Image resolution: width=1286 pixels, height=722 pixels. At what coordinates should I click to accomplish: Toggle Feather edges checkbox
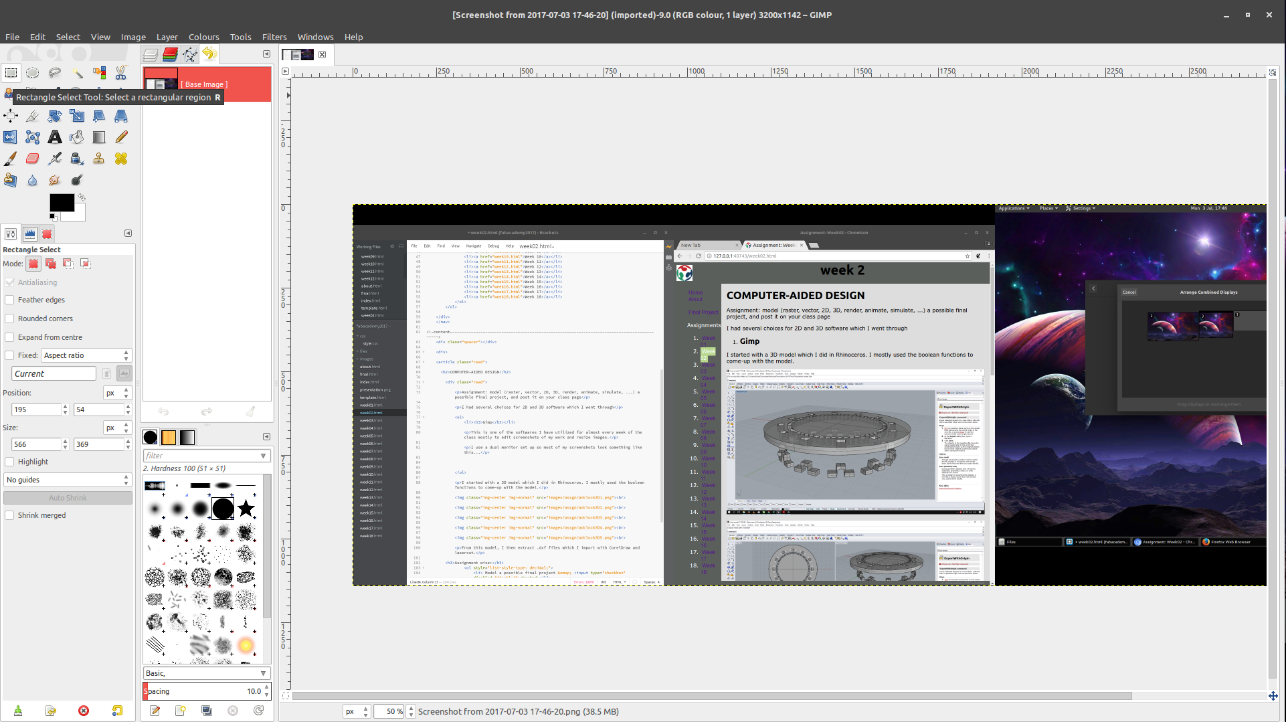(x=9, y=300)
